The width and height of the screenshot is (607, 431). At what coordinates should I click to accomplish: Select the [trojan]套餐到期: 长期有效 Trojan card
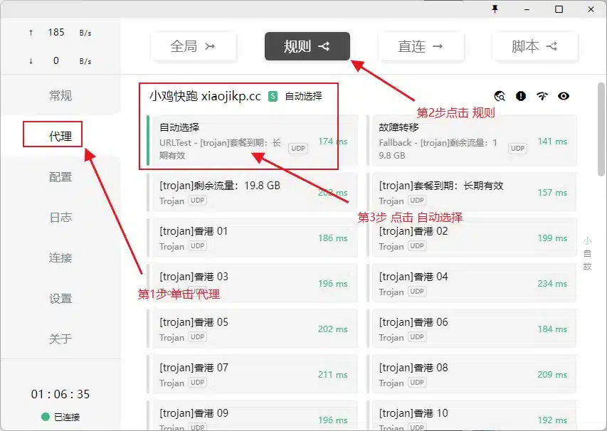(x=472, y=192)
